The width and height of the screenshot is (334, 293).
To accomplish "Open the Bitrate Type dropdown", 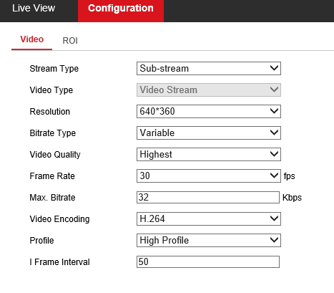I will (x=209, y=133).
